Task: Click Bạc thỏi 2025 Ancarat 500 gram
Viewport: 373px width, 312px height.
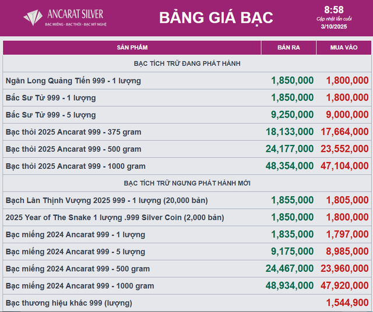Action: (73, 149)
